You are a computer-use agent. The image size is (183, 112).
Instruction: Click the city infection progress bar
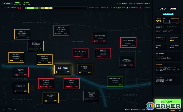pos(56,8)
